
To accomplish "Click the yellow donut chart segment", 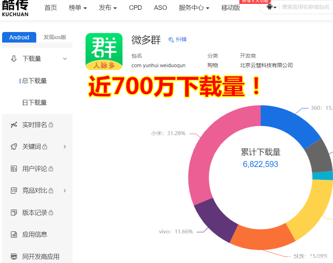I will tap(313, 209).
